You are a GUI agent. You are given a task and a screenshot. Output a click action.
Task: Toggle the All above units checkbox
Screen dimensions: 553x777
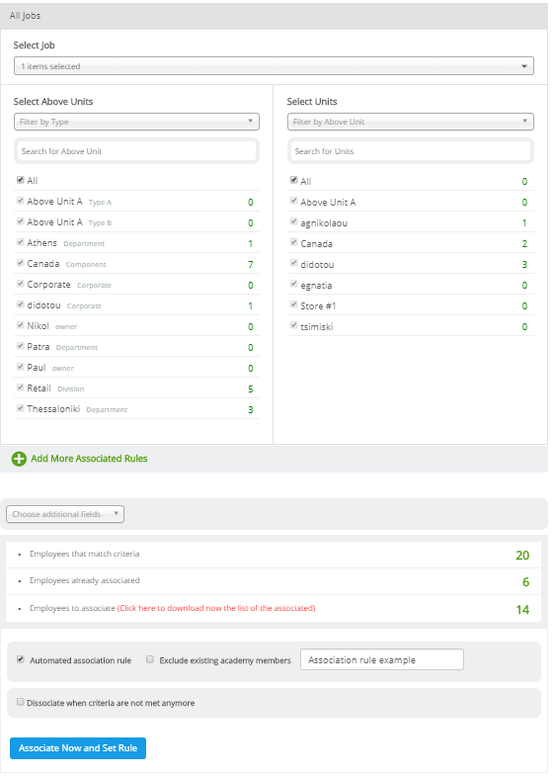(x=21, y=180)
